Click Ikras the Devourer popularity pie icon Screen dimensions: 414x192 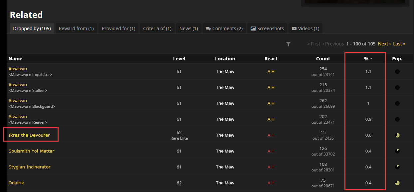397,135
